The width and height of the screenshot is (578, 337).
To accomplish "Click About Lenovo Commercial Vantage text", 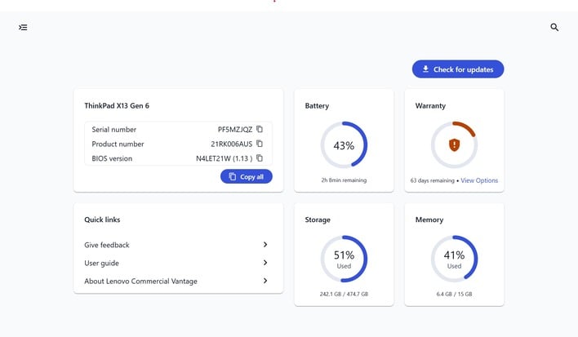I will click(140, 281).
